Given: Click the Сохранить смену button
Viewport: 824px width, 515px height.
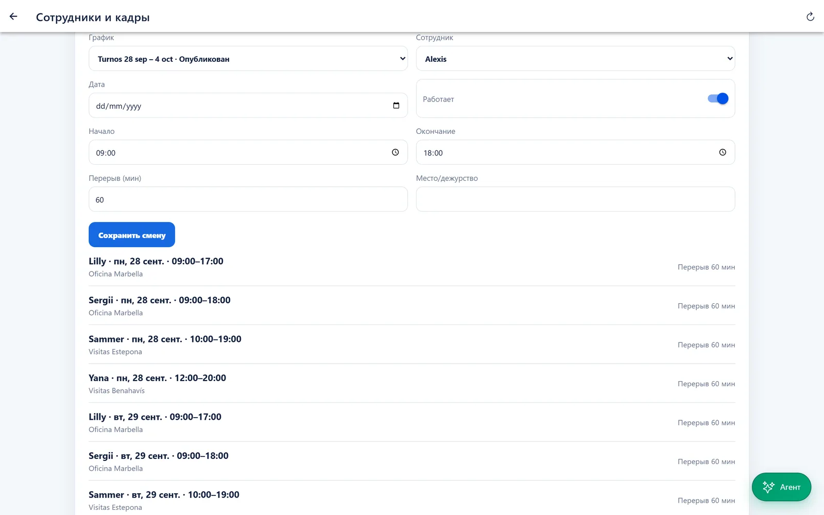Looking at the screenshot, I should [x=132, y=235].
